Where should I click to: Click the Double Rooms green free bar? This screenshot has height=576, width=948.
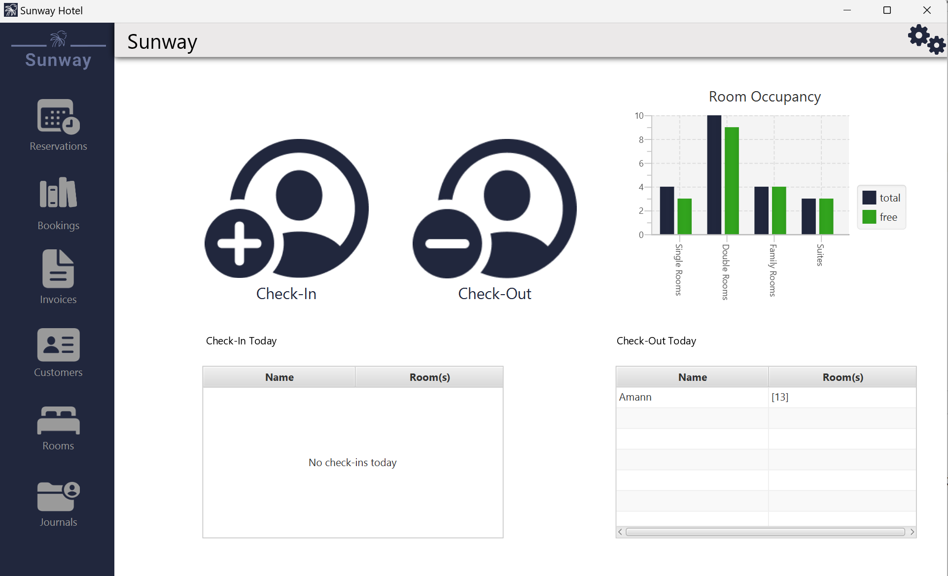(732, 180)
